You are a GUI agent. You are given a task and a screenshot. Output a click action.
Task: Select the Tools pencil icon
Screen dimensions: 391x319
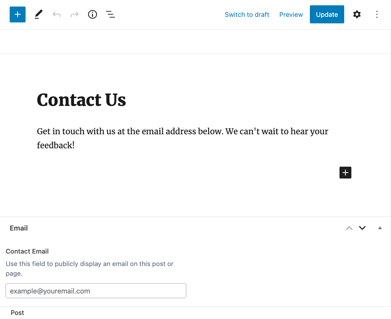click(x=38, y=14)
